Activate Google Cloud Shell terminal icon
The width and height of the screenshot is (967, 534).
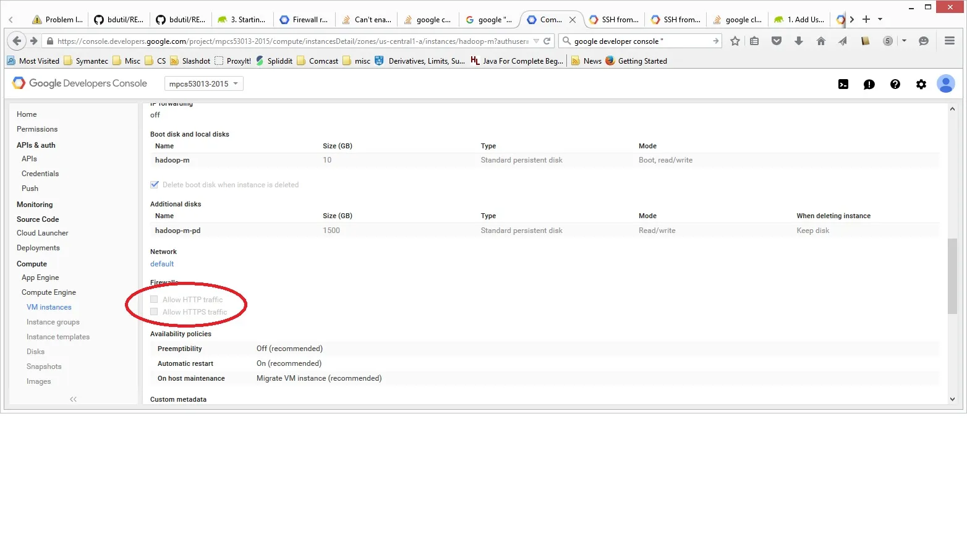click(x=843, y=84)
